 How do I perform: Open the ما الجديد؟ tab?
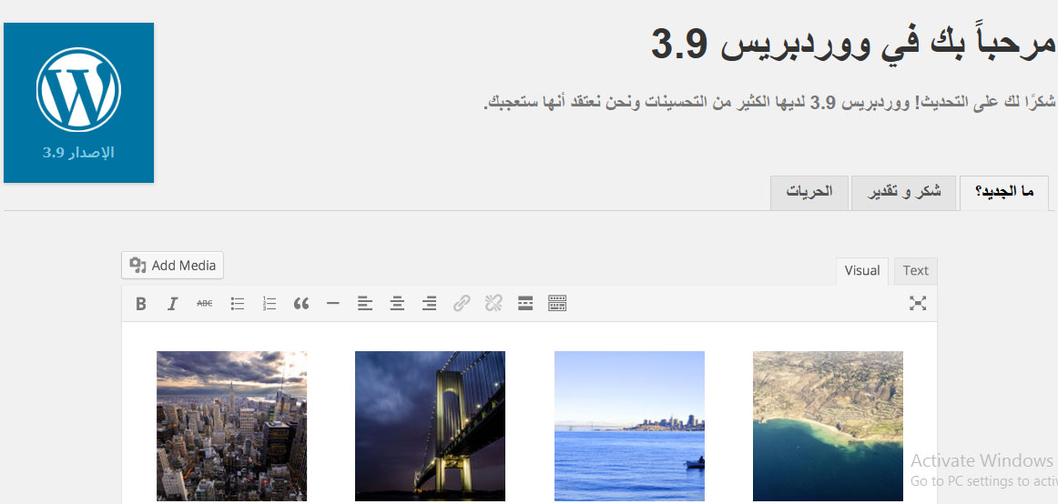(x=1004, y=193)
